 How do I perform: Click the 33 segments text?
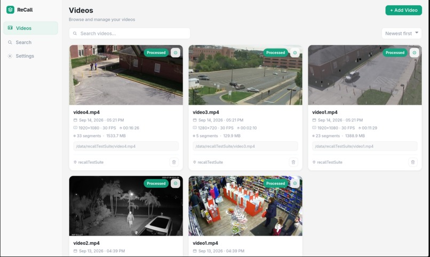coord(89,136)
